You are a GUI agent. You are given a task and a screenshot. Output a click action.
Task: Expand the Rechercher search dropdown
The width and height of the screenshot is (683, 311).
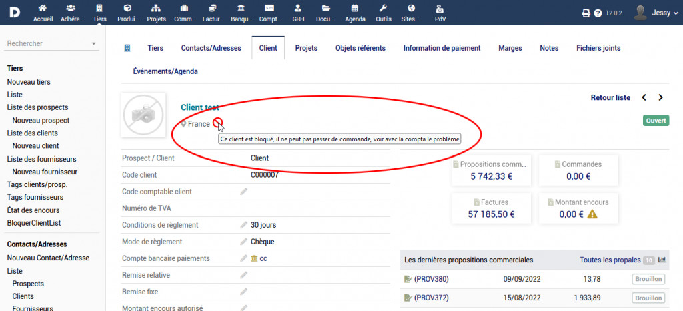click(93, 44)
